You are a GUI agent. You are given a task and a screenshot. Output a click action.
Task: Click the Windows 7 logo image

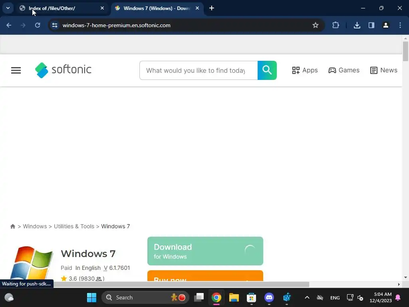(32, 263)
